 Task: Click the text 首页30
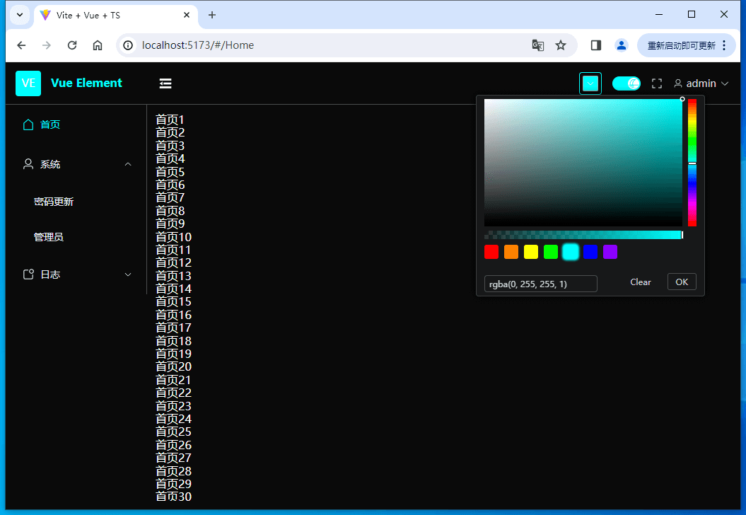point(174,497)
